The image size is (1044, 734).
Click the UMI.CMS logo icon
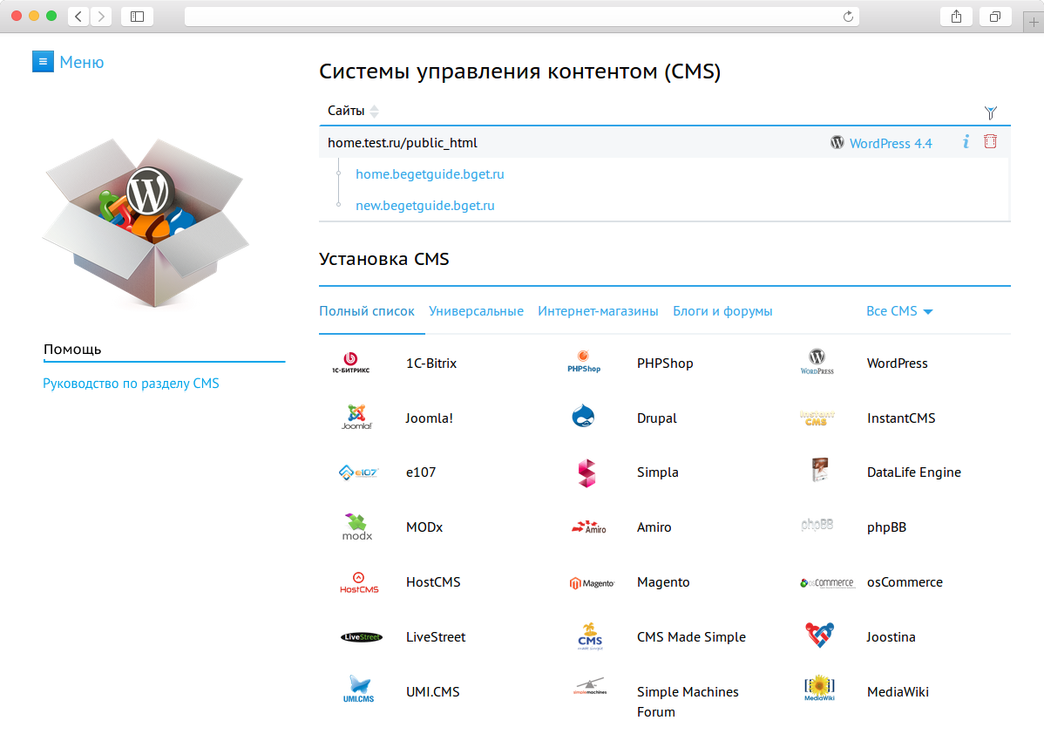tap(359, 690)
